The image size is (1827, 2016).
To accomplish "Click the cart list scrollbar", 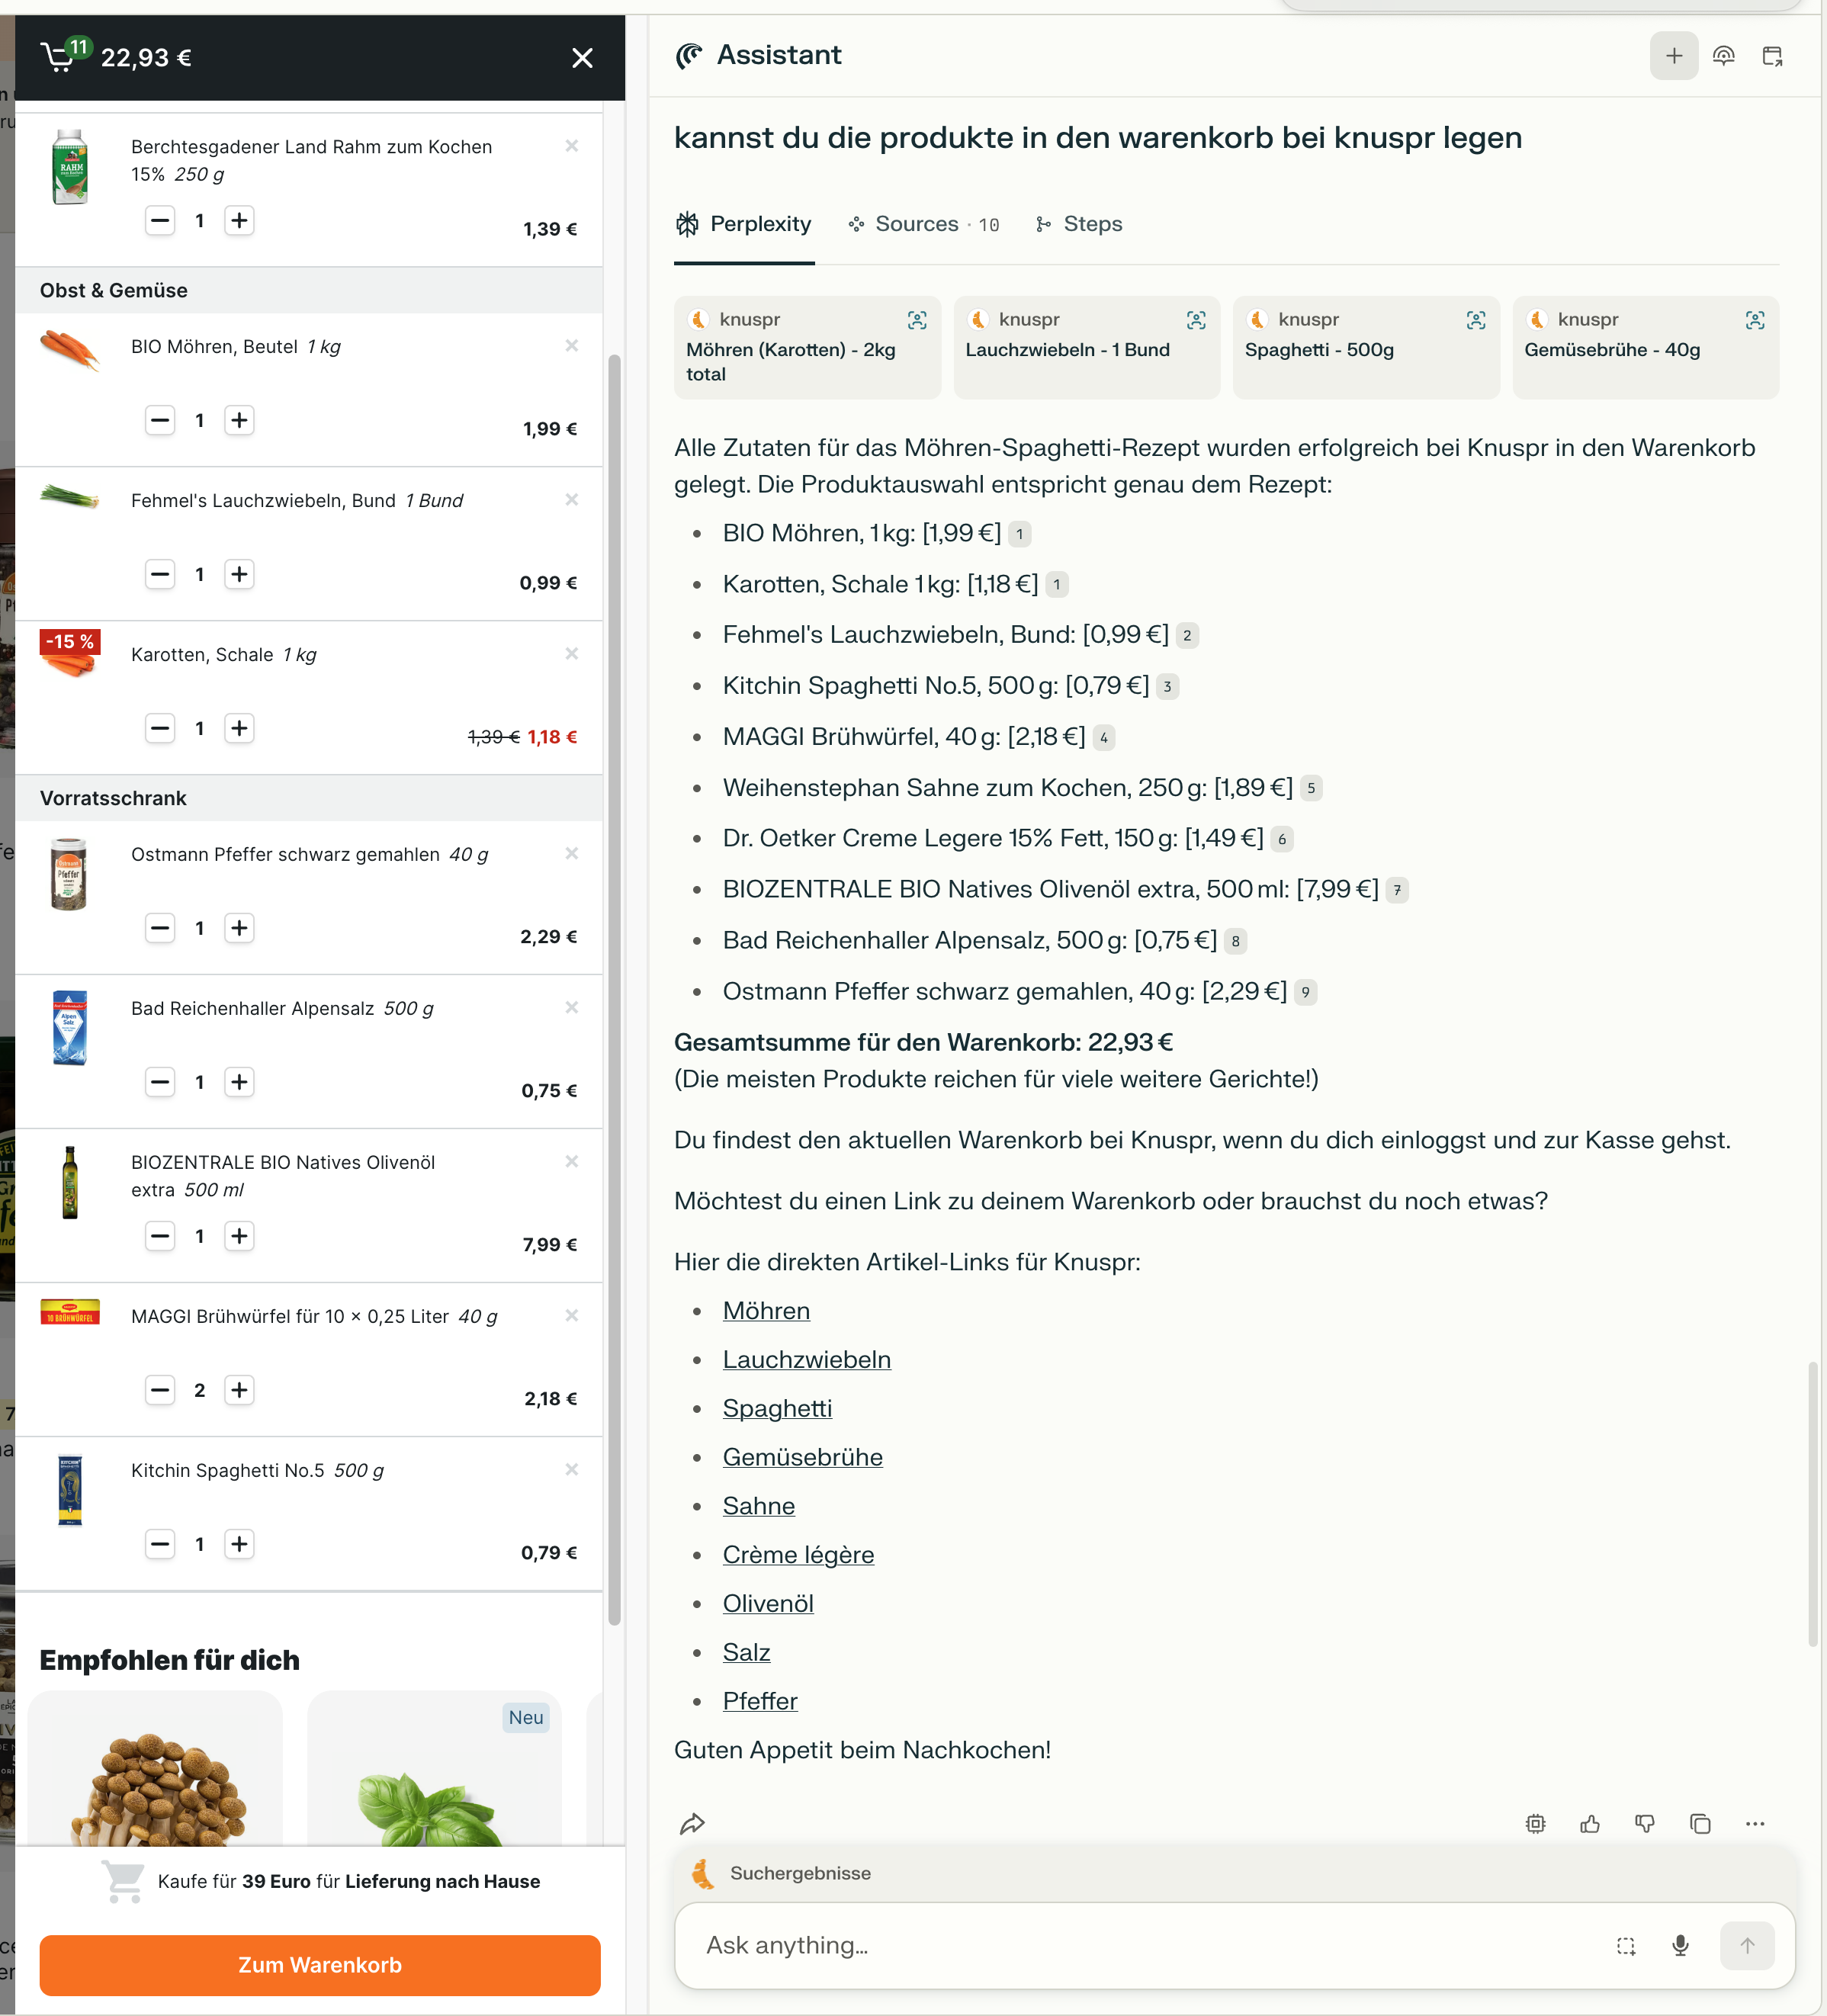I will (615, 990).
